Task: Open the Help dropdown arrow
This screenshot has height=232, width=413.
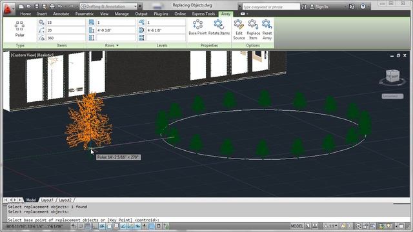Action: (368, 7)
